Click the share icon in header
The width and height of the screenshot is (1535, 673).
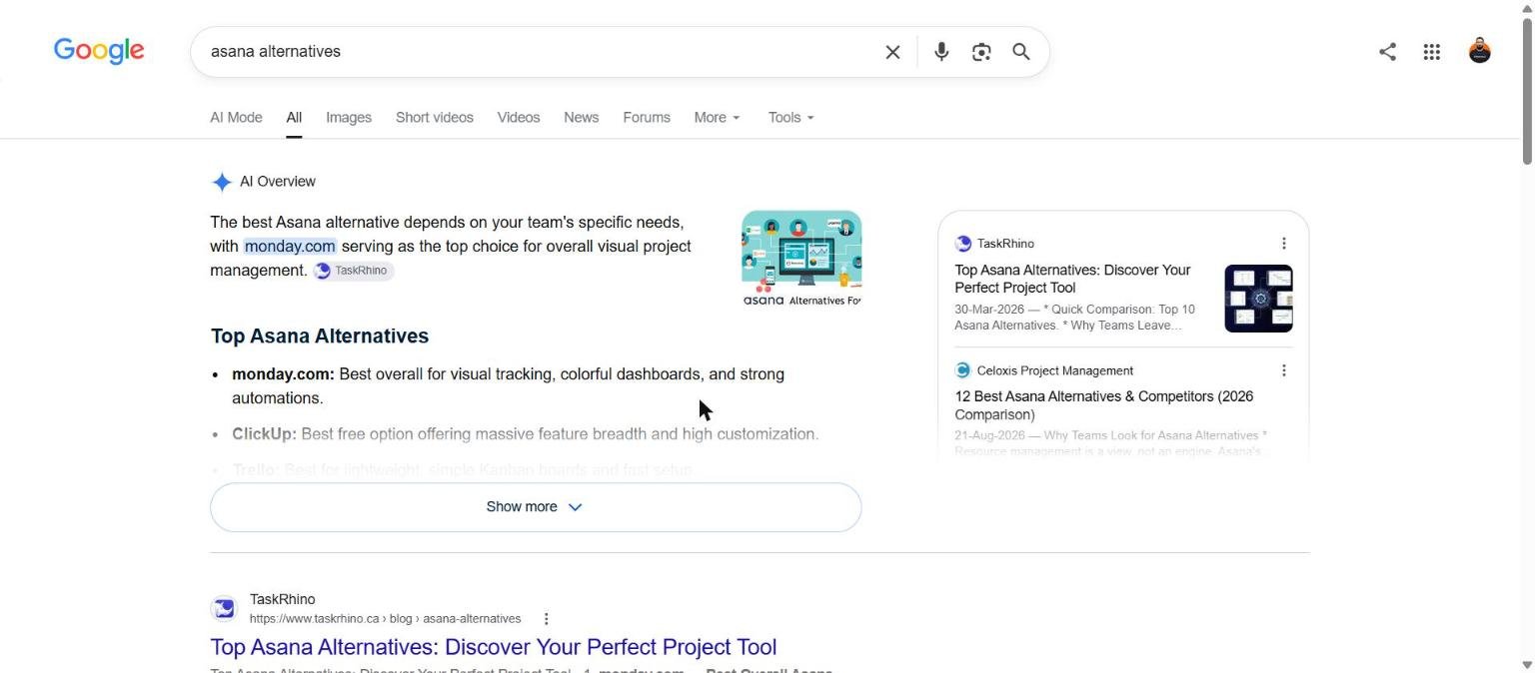pos(1387,52)
